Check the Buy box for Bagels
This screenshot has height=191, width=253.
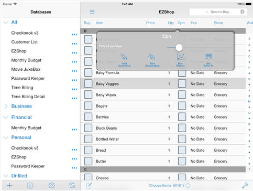[88, 106]
